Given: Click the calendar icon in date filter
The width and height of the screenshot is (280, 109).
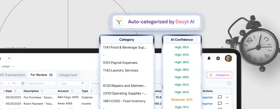Looking at the screenshot, I should [x=23, y=83].
